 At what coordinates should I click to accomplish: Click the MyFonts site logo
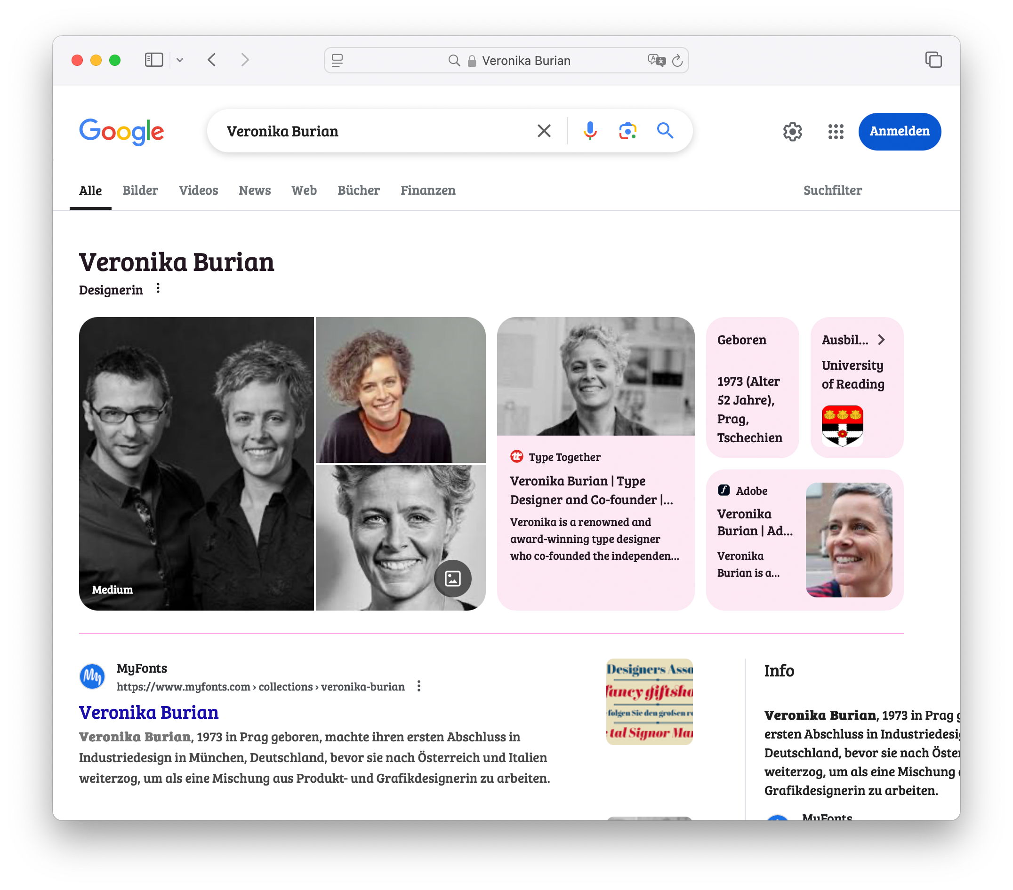tap(92, 677)
